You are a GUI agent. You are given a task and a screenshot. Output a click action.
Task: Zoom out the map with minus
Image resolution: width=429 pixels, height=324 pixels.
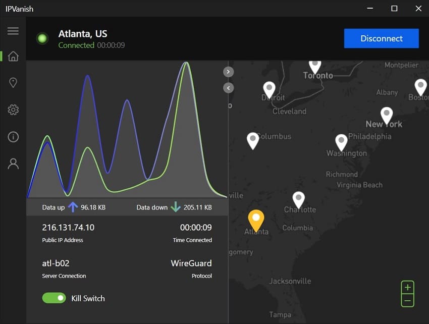click(x=408, y=300)
